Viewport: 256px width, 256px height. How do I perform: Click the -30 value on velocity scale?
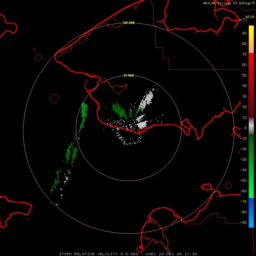[x=243, y=160]
